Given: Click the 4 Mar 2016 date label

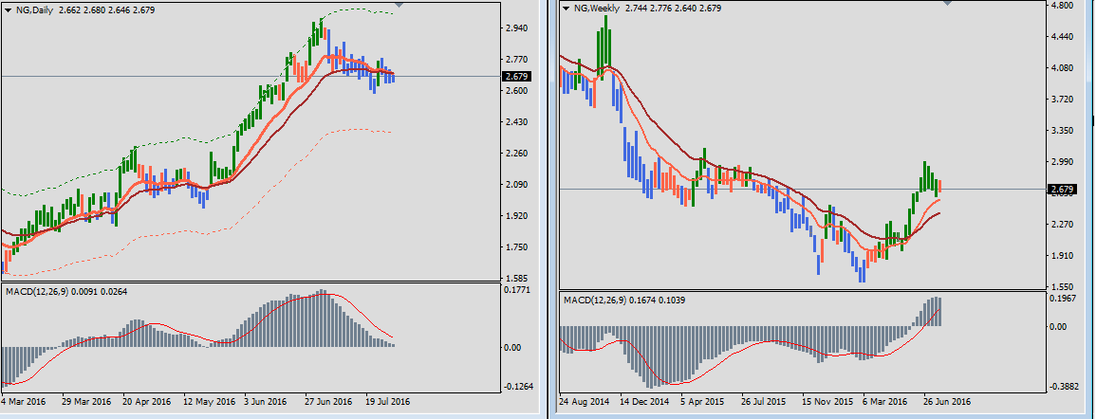Looking at the screenshot, I should pos(24,402).
